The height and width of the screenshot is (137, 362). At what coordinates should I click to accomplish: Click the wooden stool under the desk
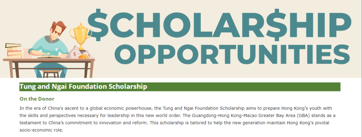click(x=51, y=74)
